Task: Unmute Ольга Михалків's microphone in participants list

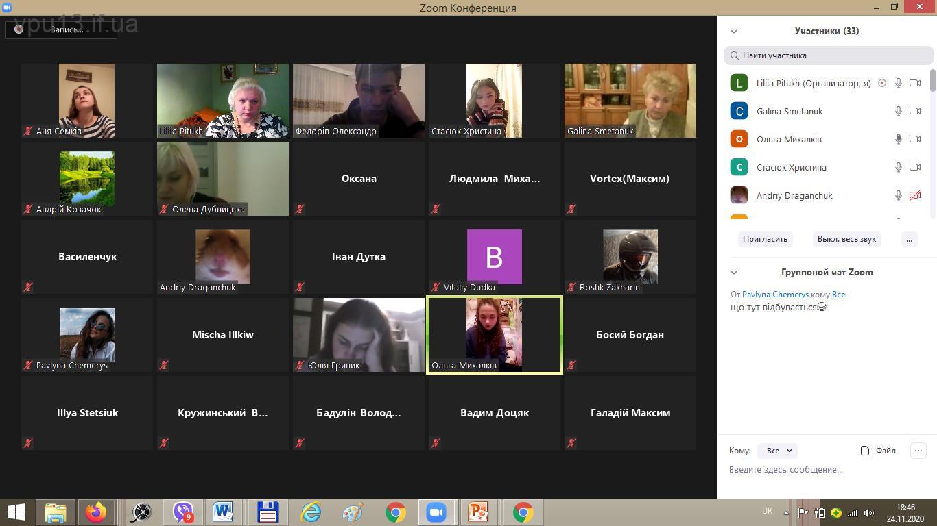Action: coord(898,139)
